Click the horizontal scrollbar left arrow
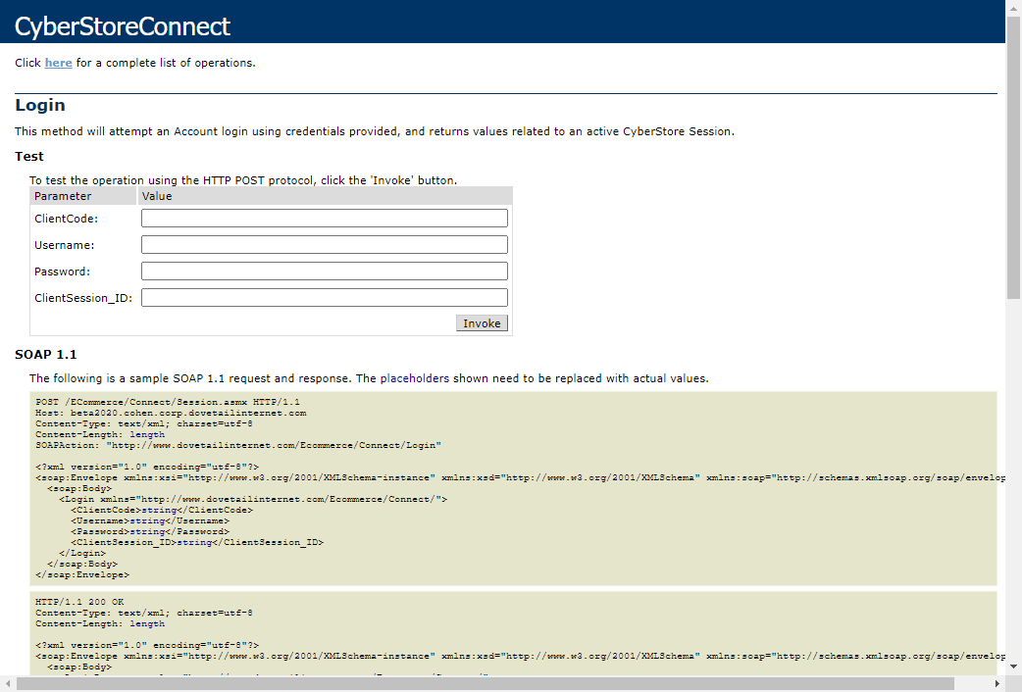Image resolution: width=1022 pixels, height=692 pixels. click(8, 684)
